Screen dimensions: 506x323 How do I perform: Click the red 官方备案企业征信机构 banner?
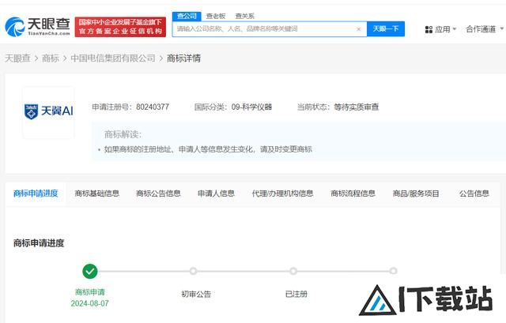pos(120,27)
